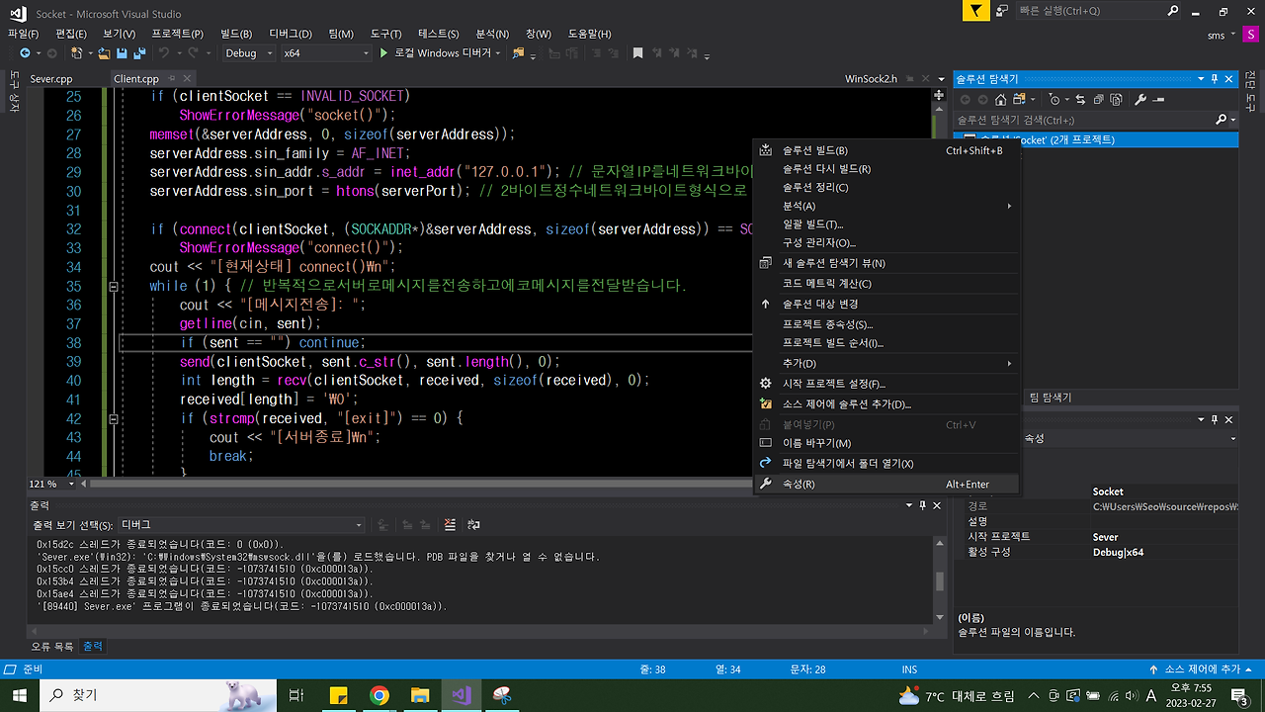Click Sync with Active Document icon
The height and width of the screenshot is (712, 1265).
1080,100
